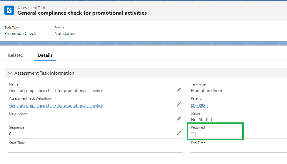Edit the Assessment Task Definition via pencil icon
This screenshot has height=164, width=287.
pyautogui.click(x=179, y=104)
